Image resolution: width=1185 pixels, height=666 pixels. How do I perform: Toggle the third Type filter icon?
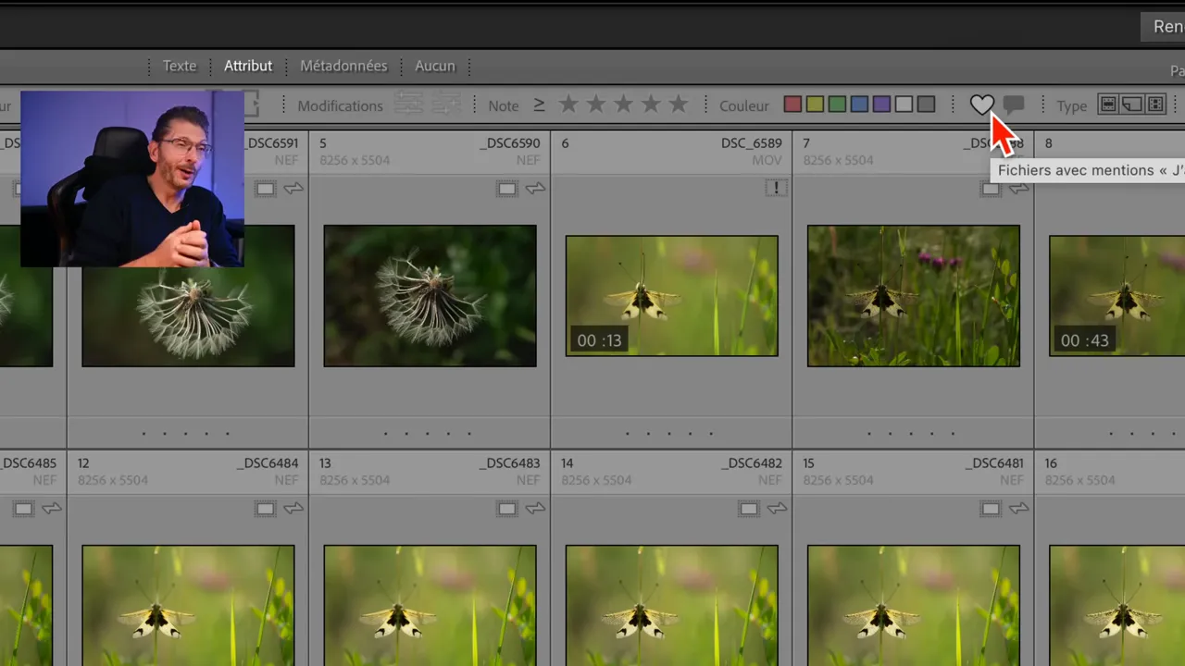tap(1155, 105)
